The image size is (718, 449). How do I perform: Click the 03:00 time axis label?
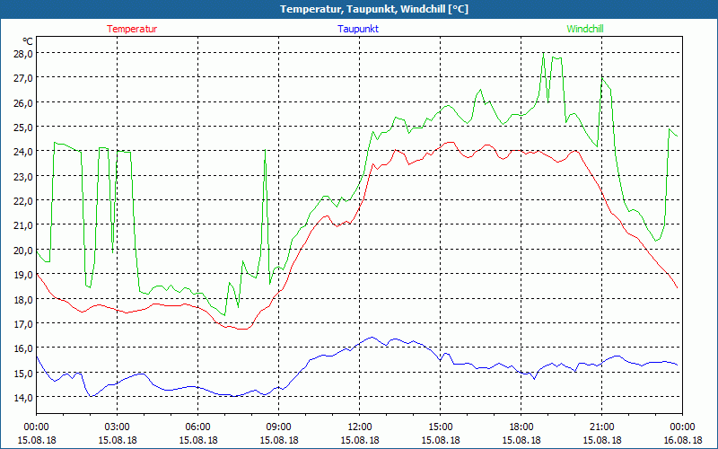pyautogui.click(x=118, y=427)
